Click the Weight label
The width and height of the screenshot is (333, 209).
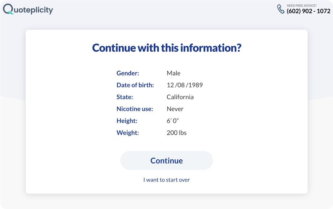click(x=128, y=133)
